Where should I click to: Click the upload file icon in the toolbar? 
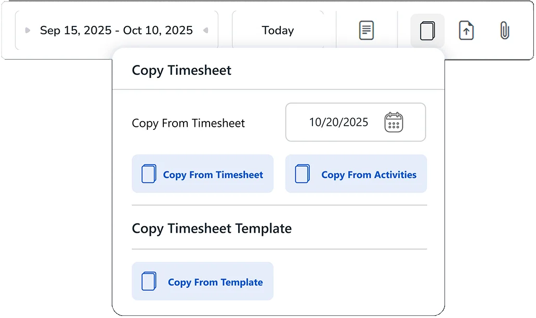pyautogui.click(x=466, y=31)
